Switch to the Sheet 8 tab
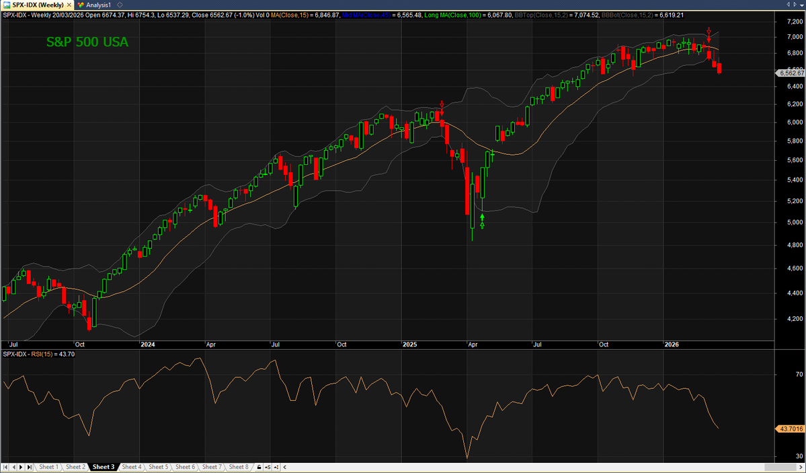The height and width of the screenshot is (473, 806). tap(239, 467)
